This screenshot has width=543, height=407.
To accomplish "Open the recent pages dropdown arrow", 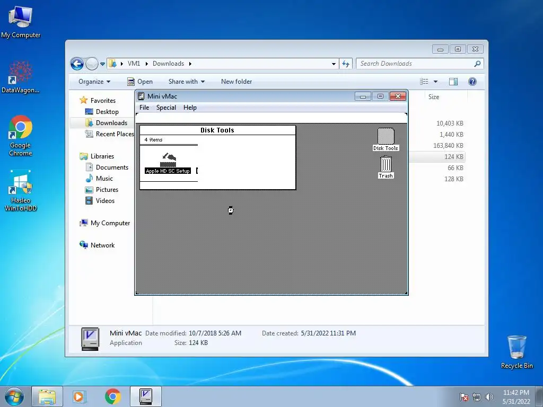I will 102,64.
